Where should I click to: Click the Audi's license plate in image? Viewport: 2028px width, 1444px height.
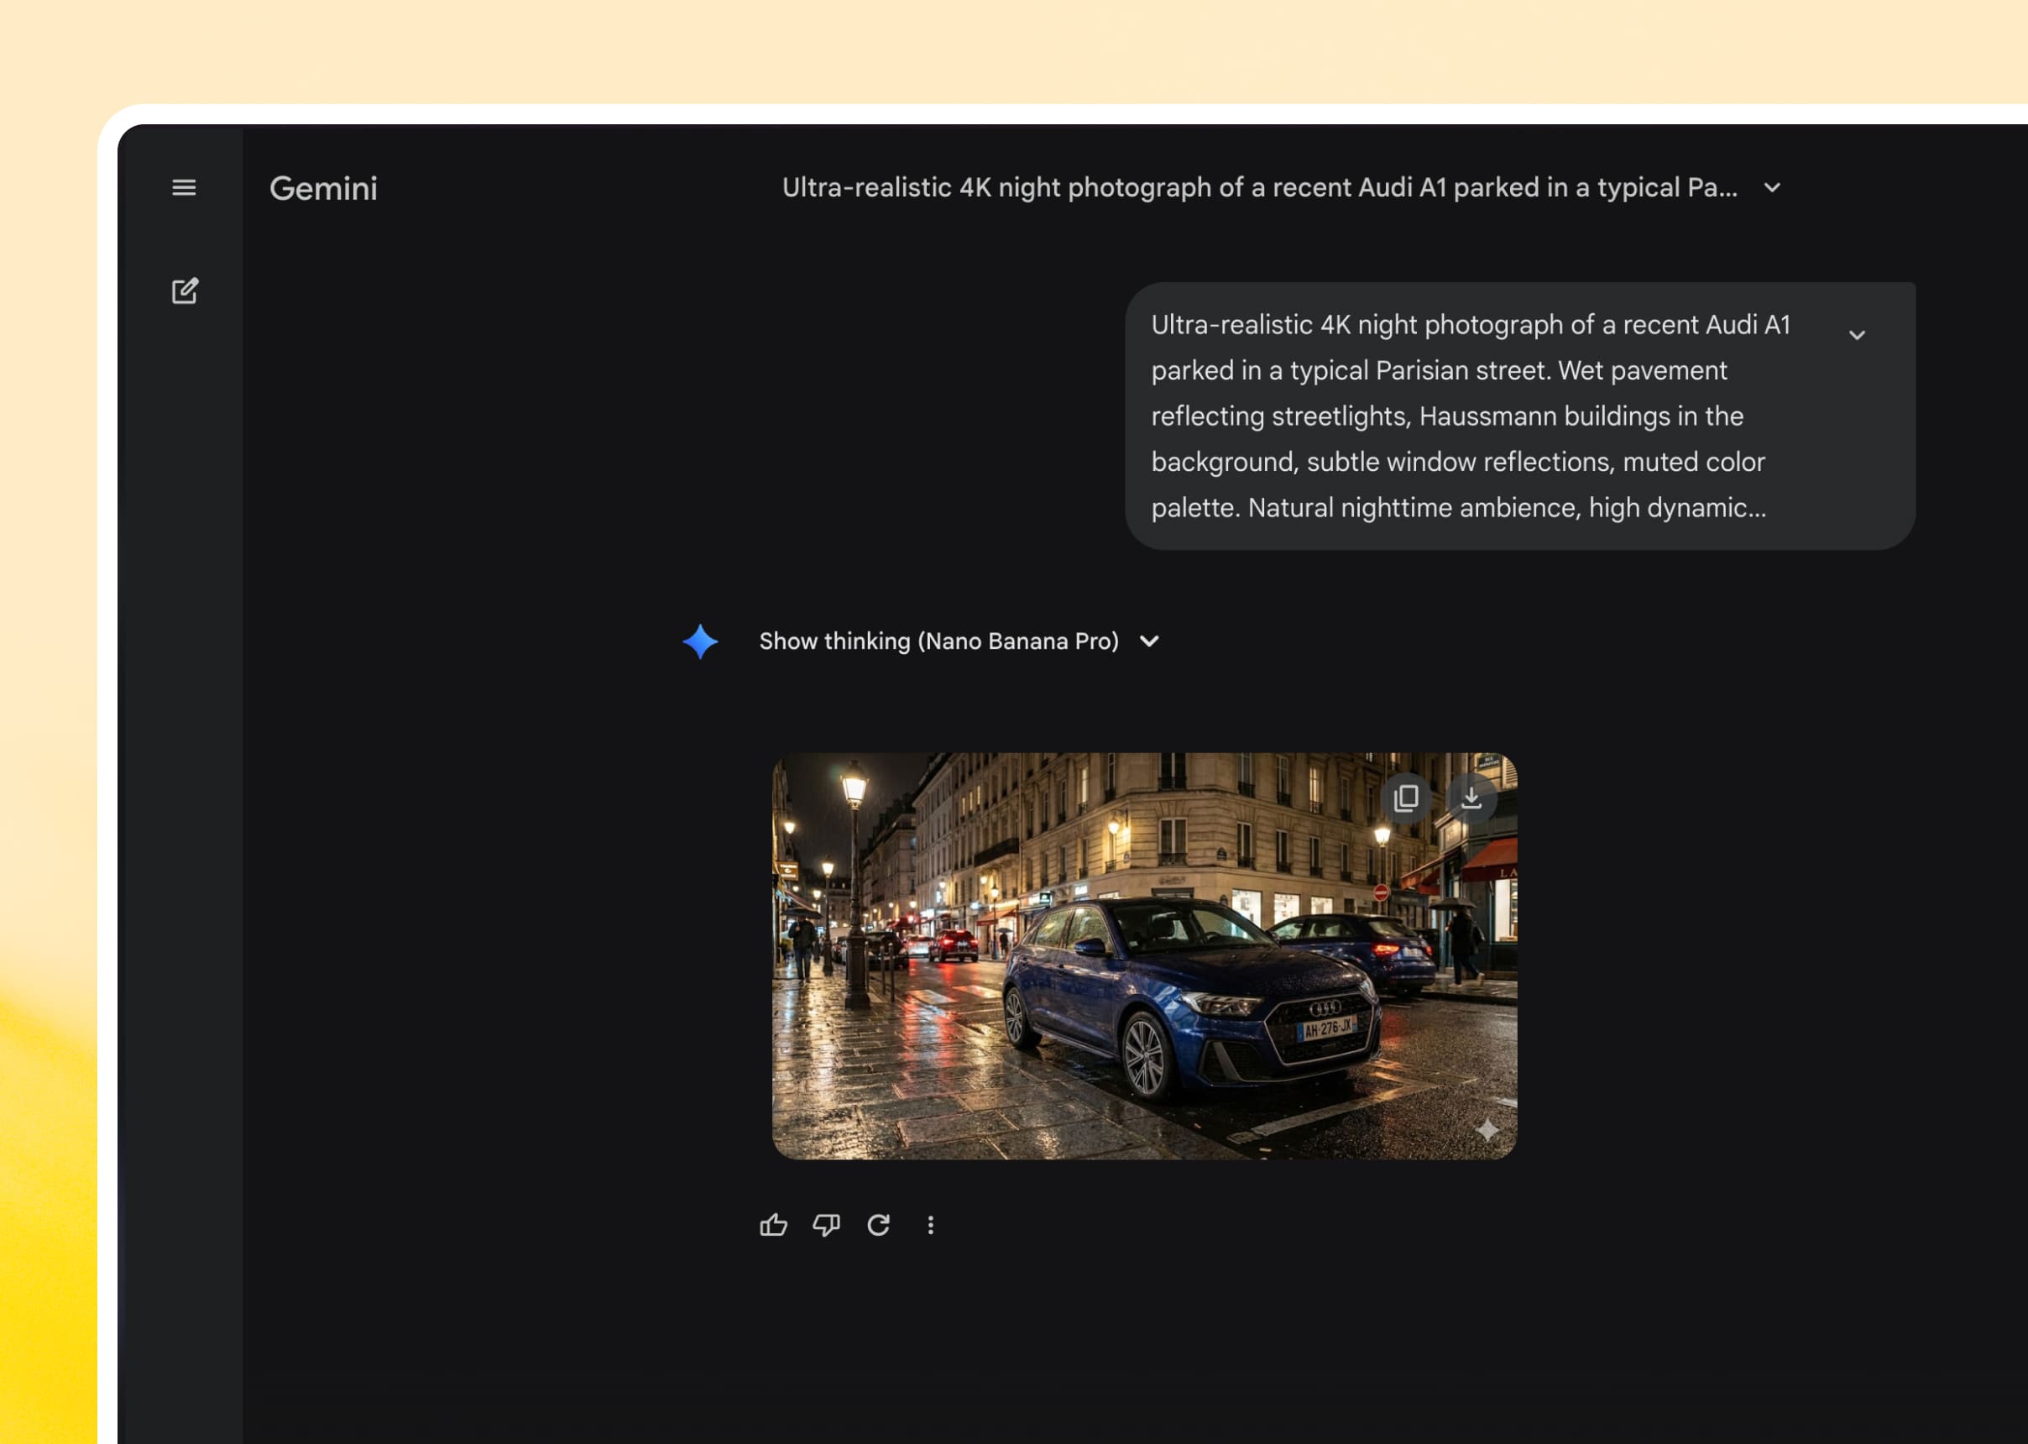point(1325,1028)
